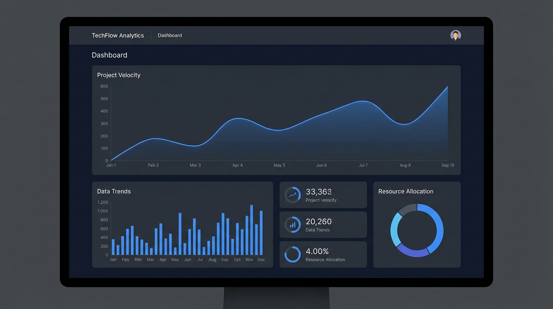Click the Project Velocity chart title

(x=119, y=75)
